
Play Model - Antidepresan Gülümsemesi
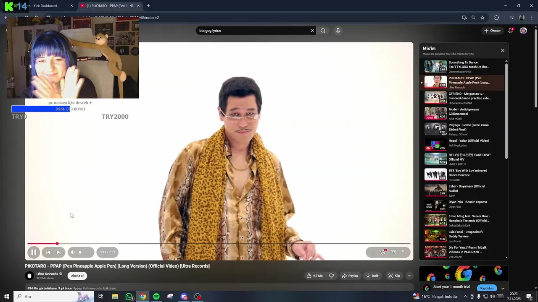coord(462,113)
